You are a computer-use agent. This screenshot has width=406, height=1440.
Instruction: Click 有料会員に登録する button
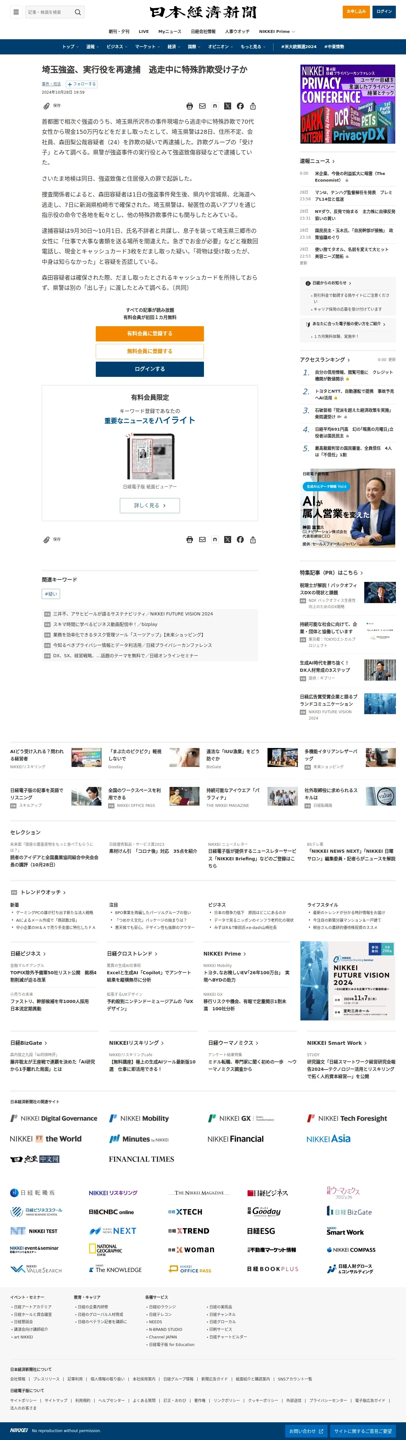click(150, 333)
